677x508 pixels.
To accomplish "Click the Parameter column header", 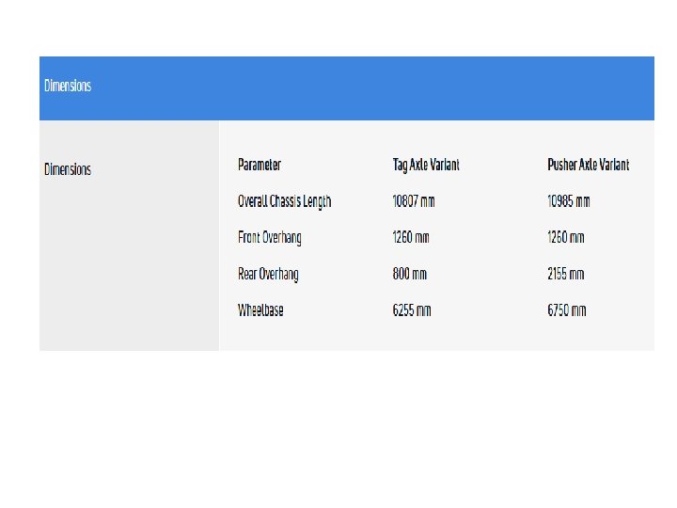I will [x=260, y=166].
